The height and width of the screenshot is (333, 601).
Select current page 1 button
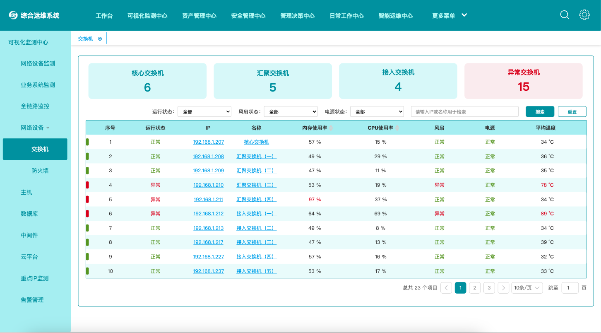(461, 288)
